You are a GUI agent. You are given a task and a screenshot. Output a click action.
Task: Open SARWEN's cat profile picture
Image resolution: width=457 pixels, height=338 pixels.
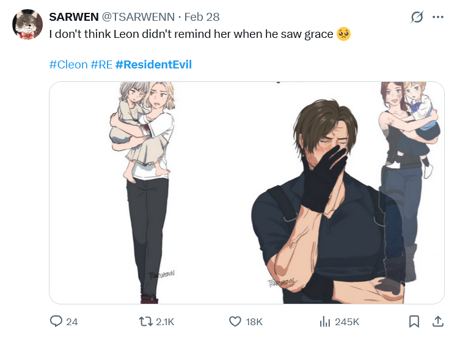point(27,24)
